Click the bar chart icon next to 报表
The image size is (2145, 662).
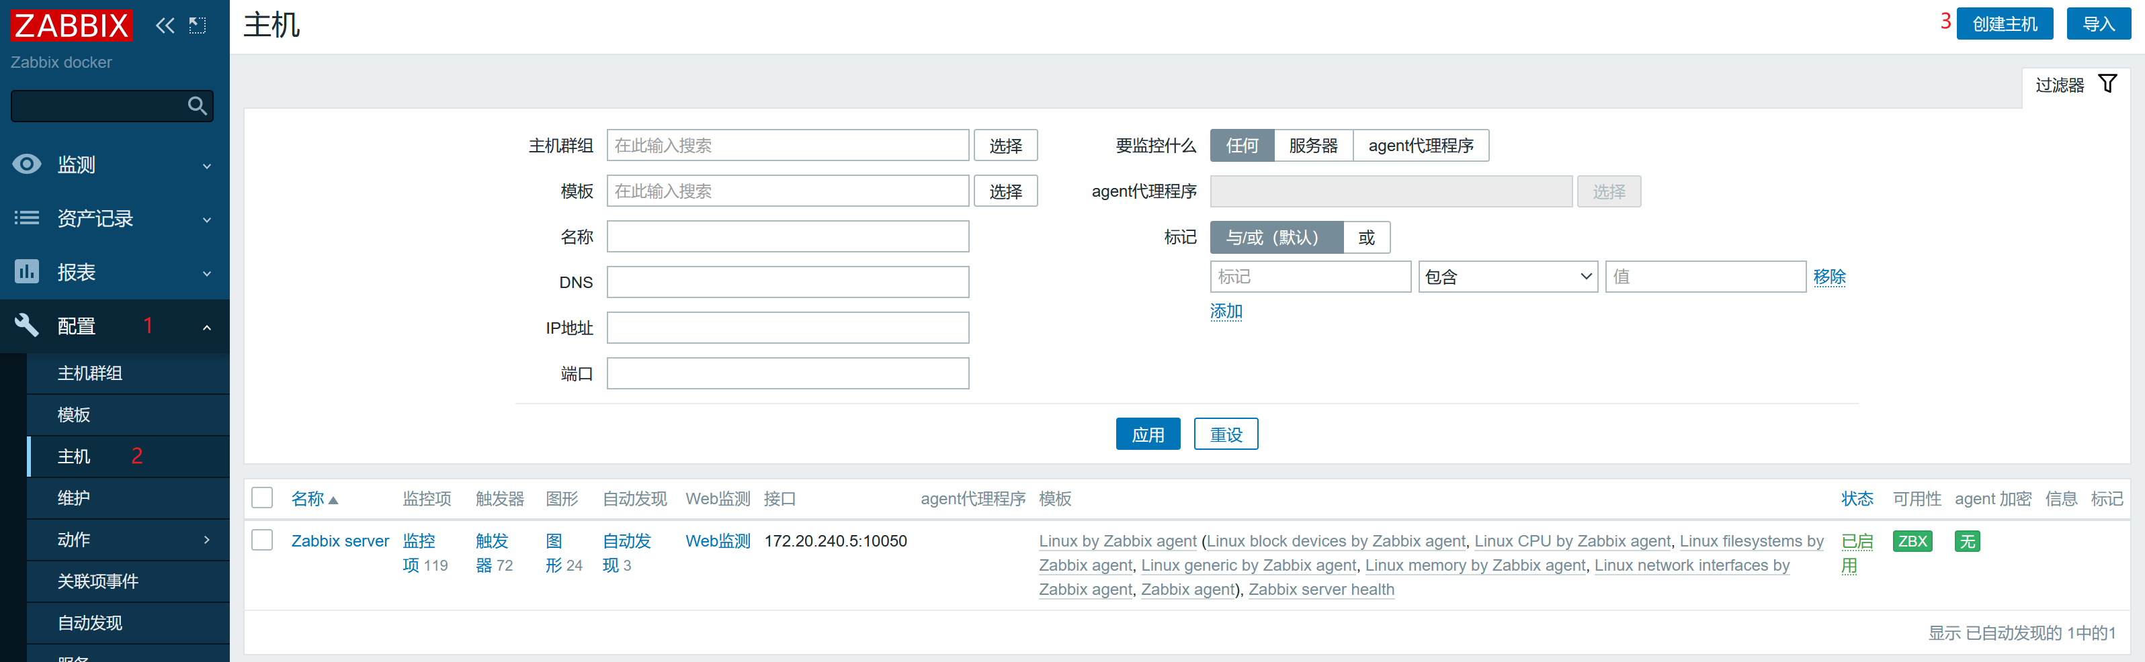[x=27, y=272]
